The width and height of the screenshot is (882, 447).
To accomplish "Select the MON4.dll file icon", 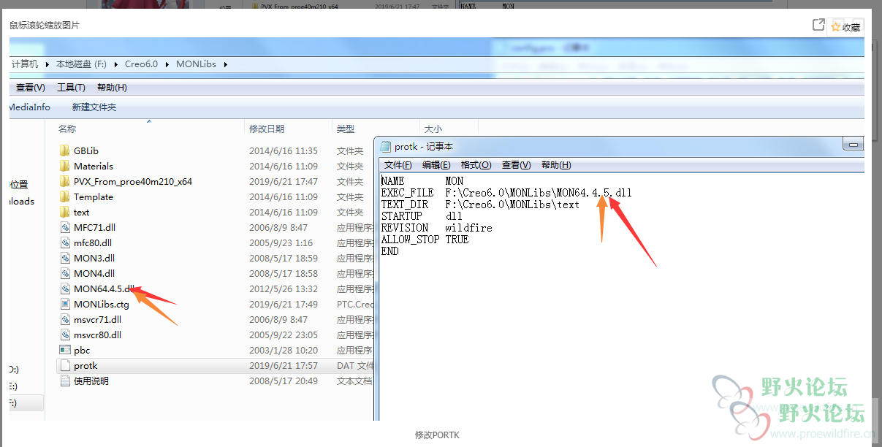I will point(64,274).
